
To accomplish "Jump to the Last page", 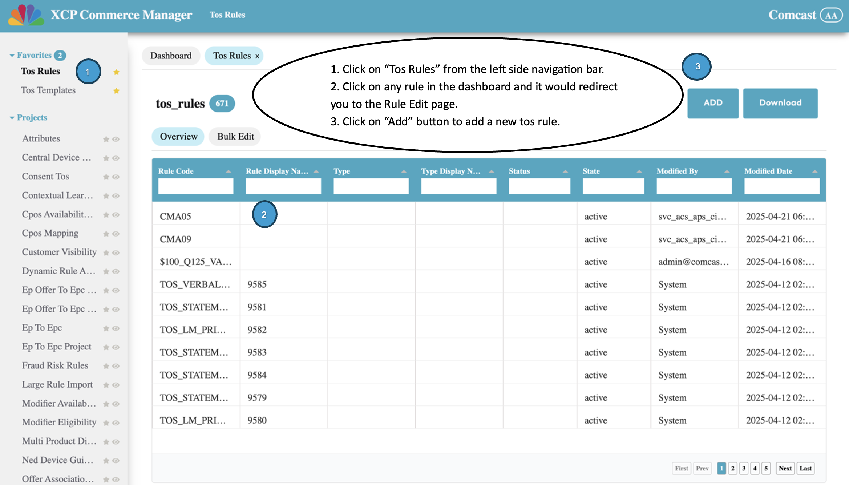I will [x=805, y=468].
